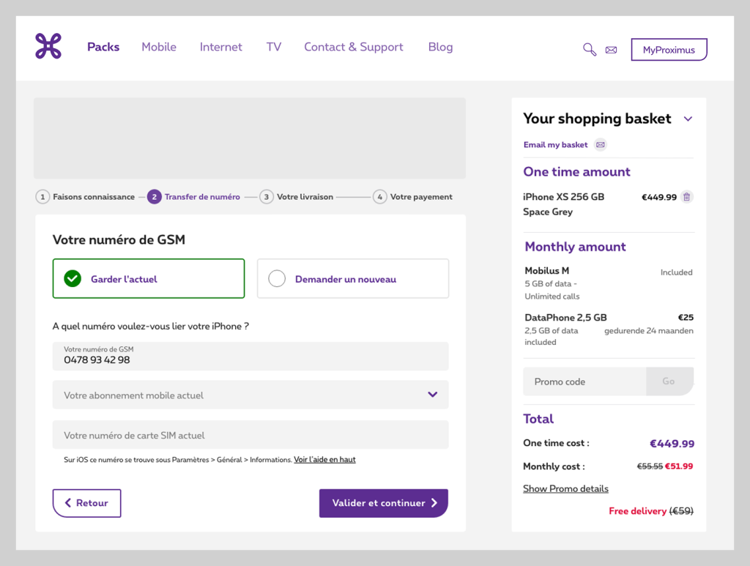The height and width of the screenshot is (566, 750).
Task: Go to step 1 Faisons connaissance
Action: [85, 196]
